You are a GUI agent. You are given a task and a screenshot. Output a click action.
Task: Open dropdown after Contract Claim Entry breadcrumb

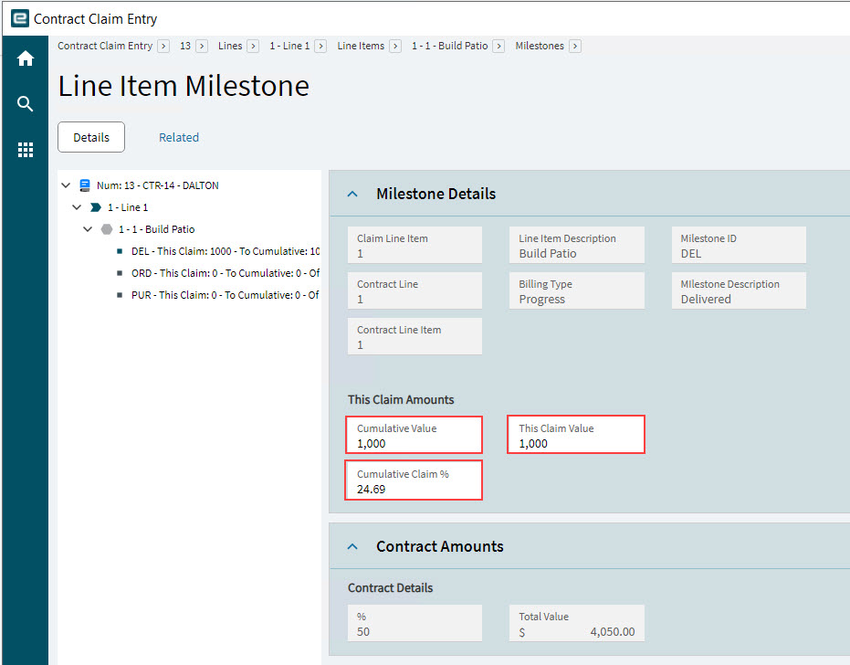point(163,46)
